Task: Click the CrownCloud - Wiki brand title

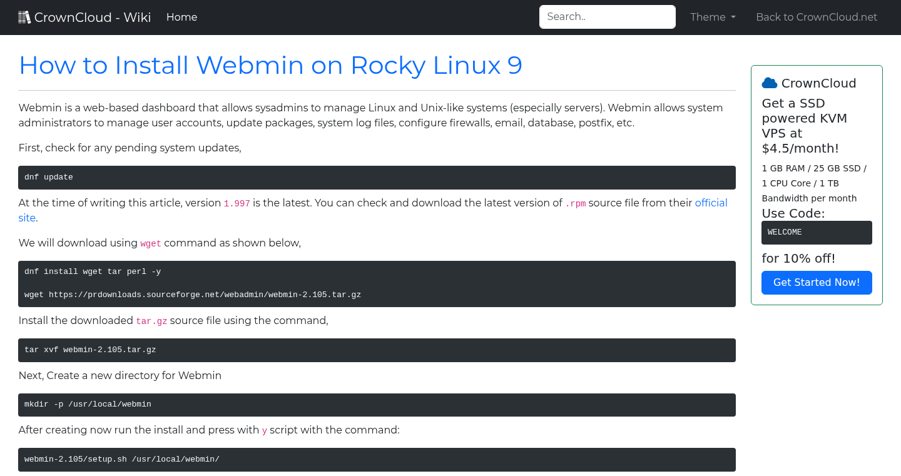Action: 93,17
